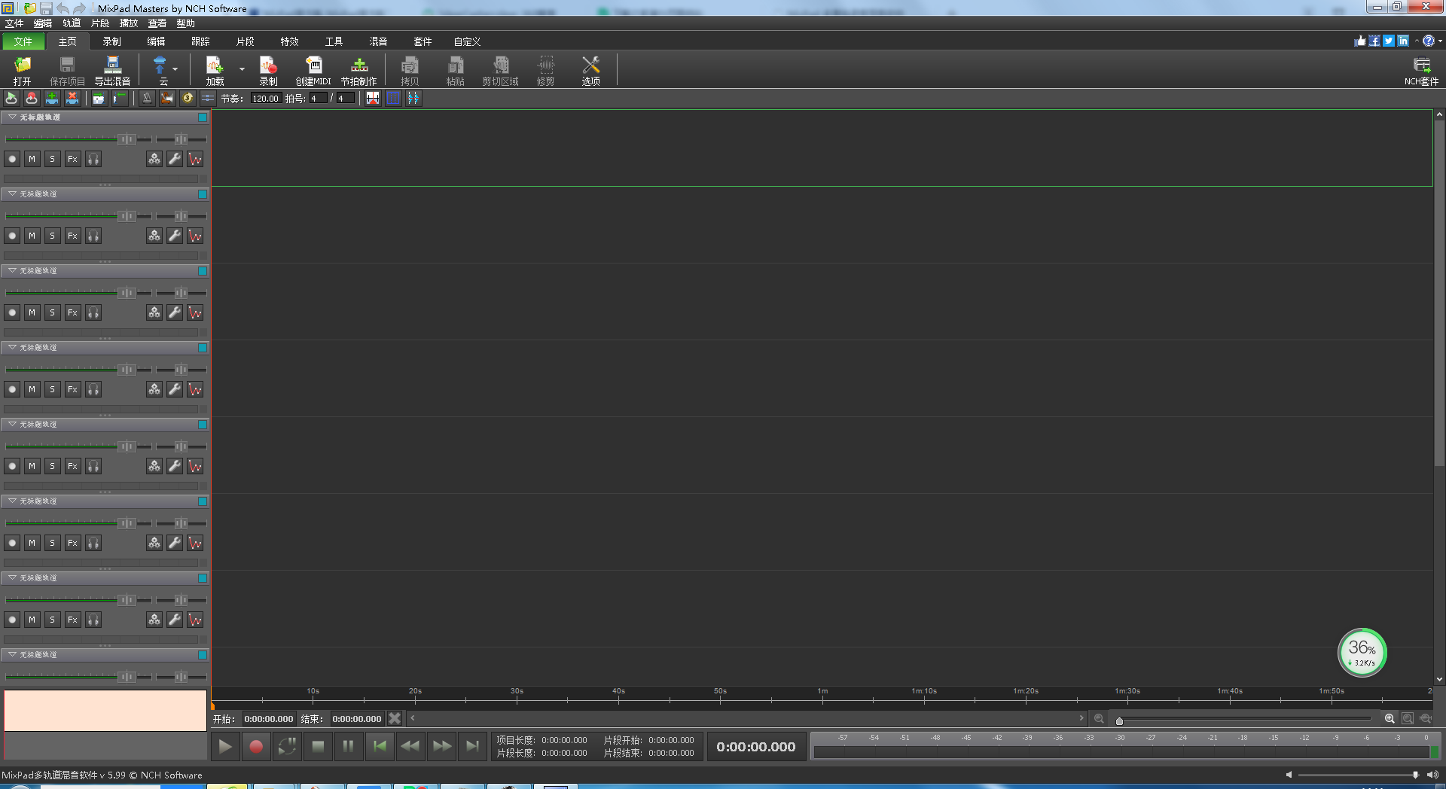
Task: Open the 轨道 menu in the menu bar
Action: coord(72,23)
